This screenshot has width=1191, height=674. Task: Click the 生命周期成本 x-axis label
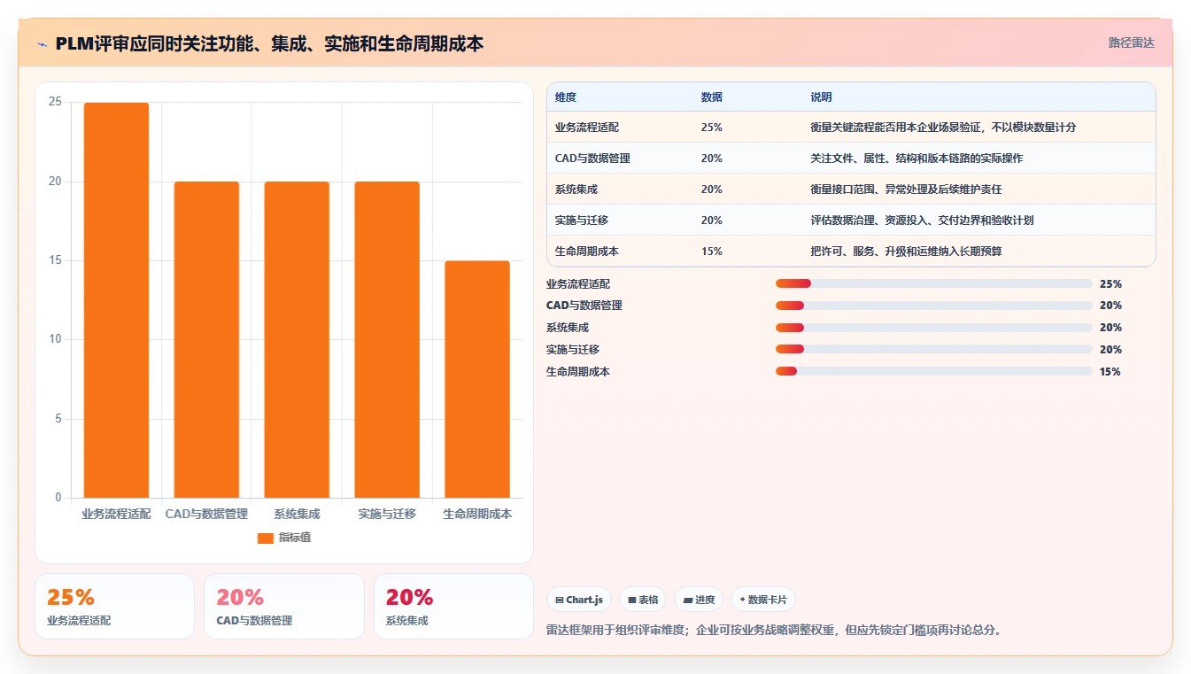tap(477, 514)
